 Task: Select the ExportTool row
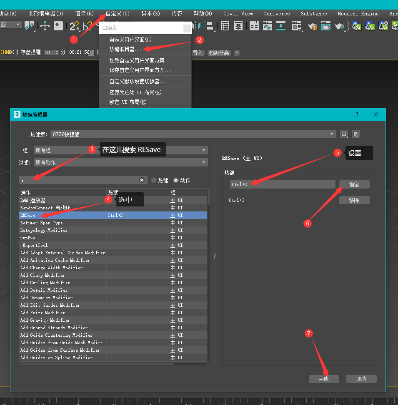[113, 245]
